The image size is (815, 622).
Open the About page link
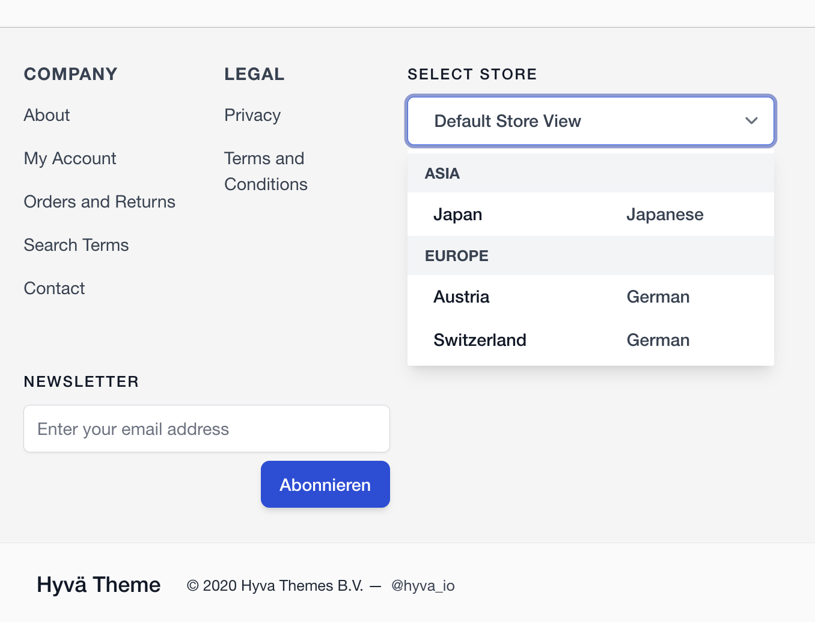47,115
